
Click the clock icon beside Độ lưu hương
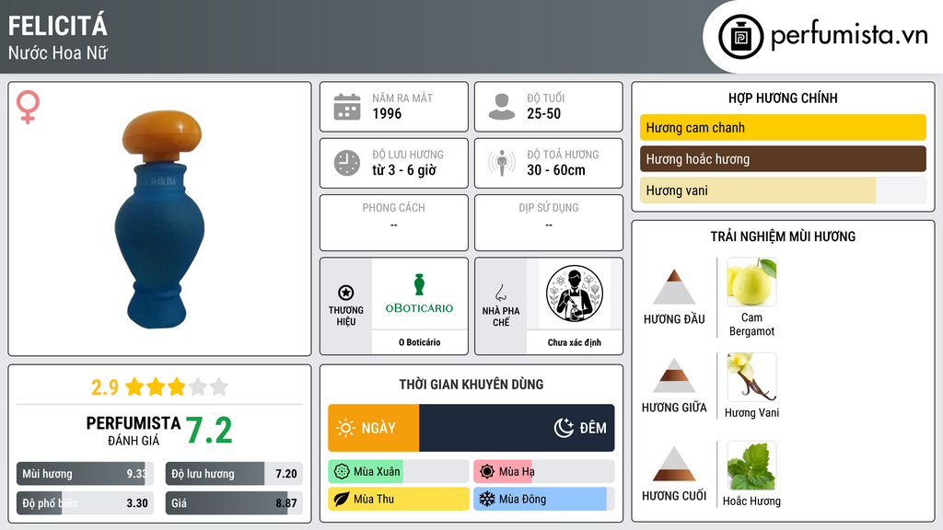tap(347, 163)
